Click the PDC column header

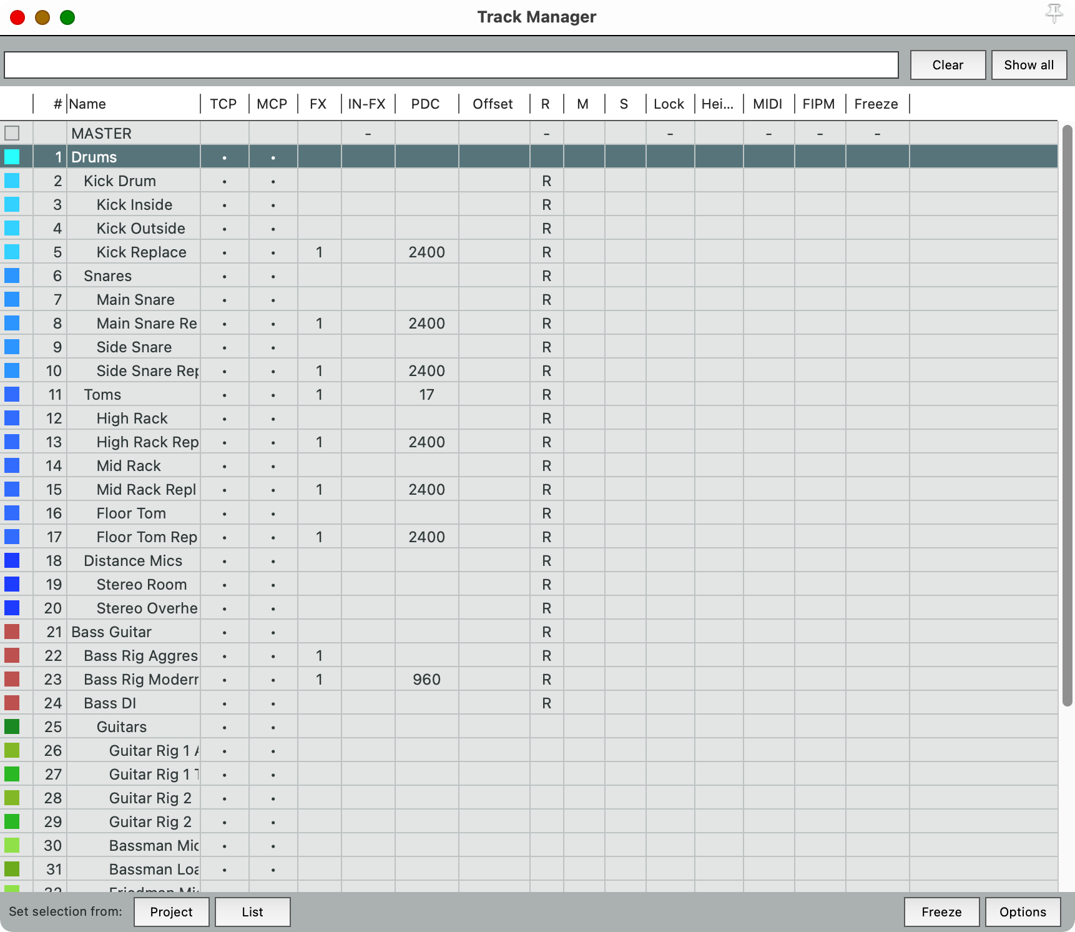(x=426, y=104)
